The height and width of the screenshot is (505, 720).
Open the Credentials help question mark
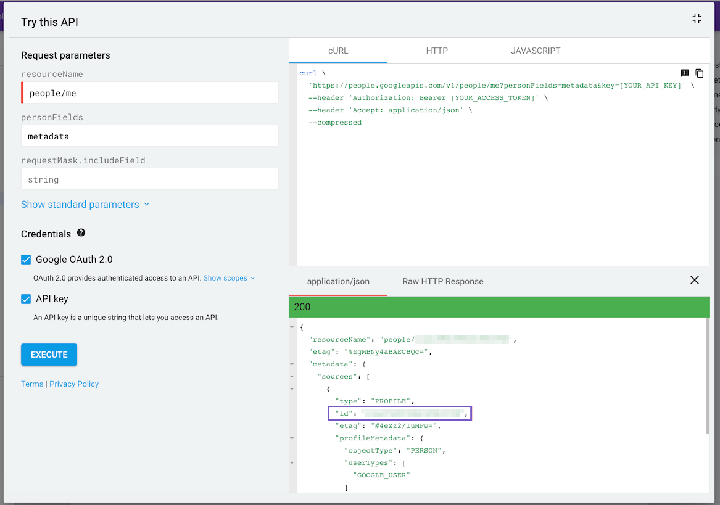point(81,232)
